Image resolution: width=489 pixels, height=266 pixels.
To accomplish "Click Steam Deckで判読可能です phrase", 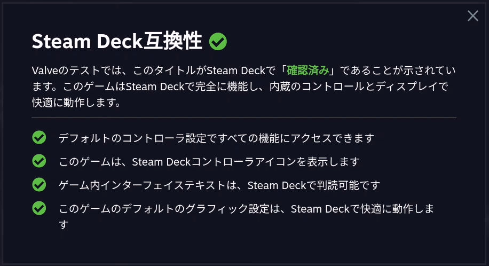I will coord(314,185).
